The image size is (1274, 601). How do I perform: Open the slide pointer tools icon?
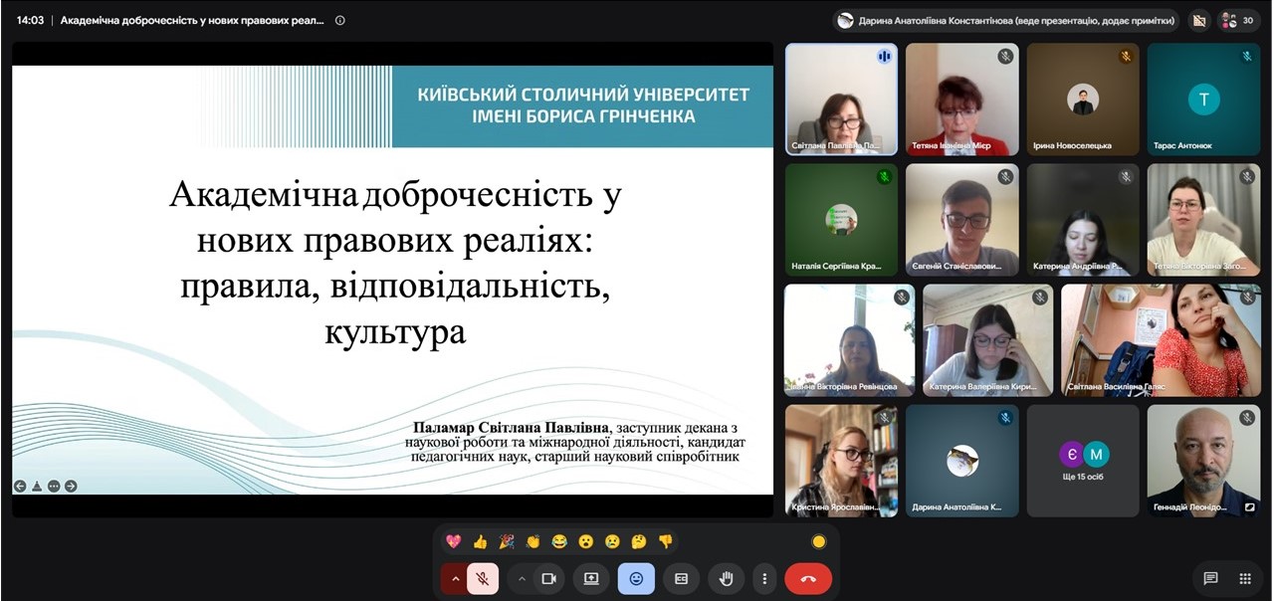[x=37, y=487]
